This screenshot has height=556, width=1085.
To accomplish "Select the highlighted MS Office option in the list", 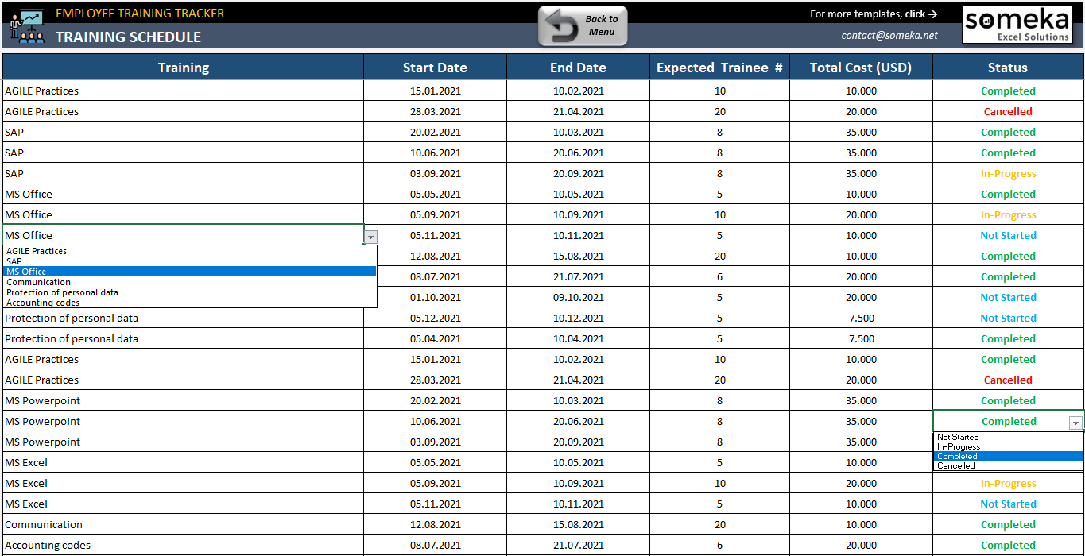I will pos(189,272).
